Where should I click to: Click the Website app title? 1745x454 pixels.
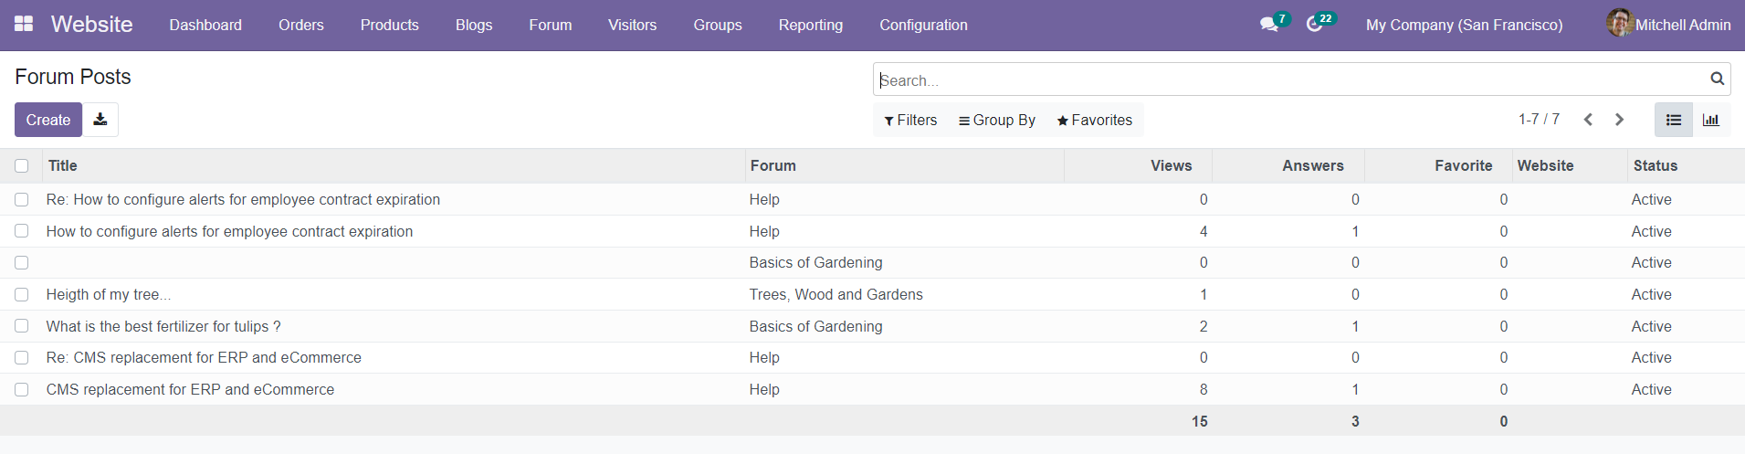[91, 25]
